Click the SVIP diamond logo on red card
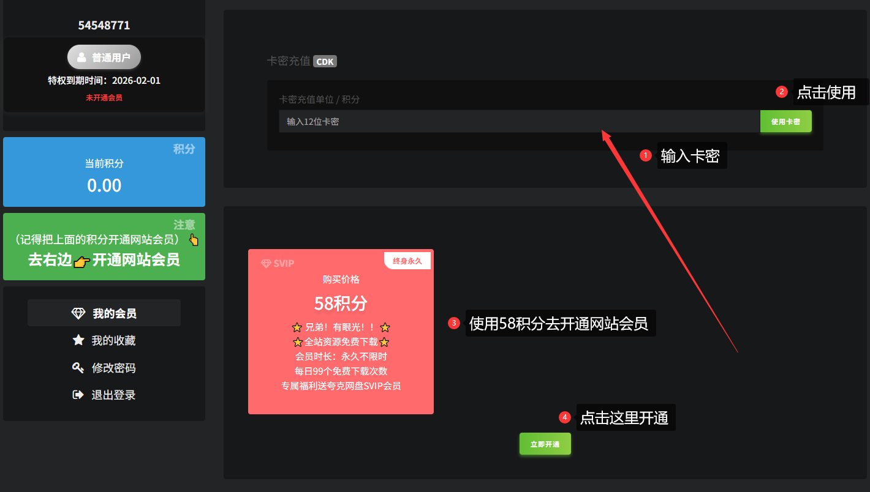 click(x=267, y=264)
